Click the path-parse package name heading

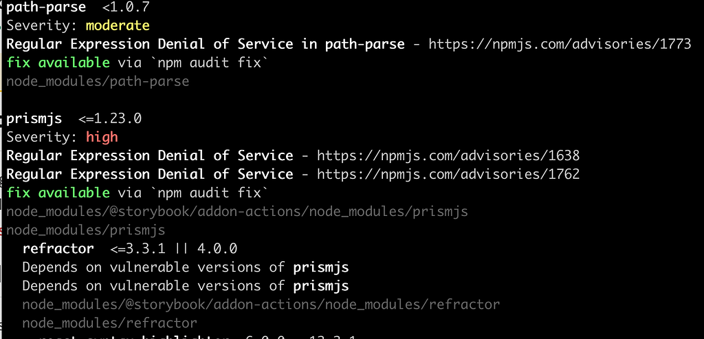pos(46,8)
